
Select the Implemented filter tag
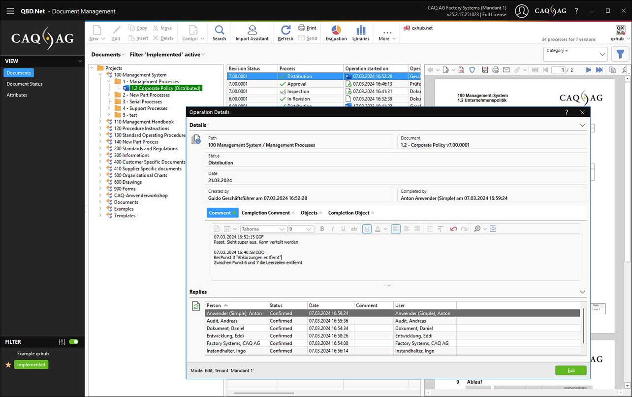31,365
